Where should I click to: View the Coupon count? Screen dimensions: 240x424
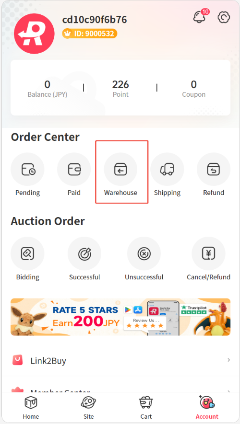tap(193, 89)
